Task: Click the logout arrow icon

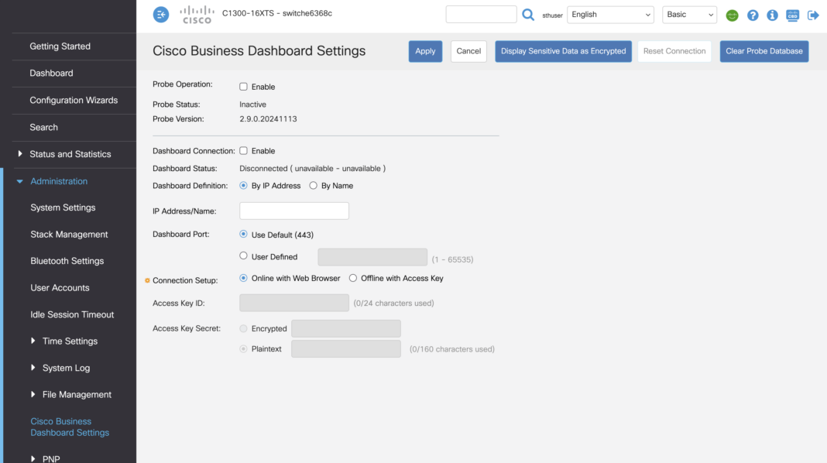Action: [x=813, y=15]
